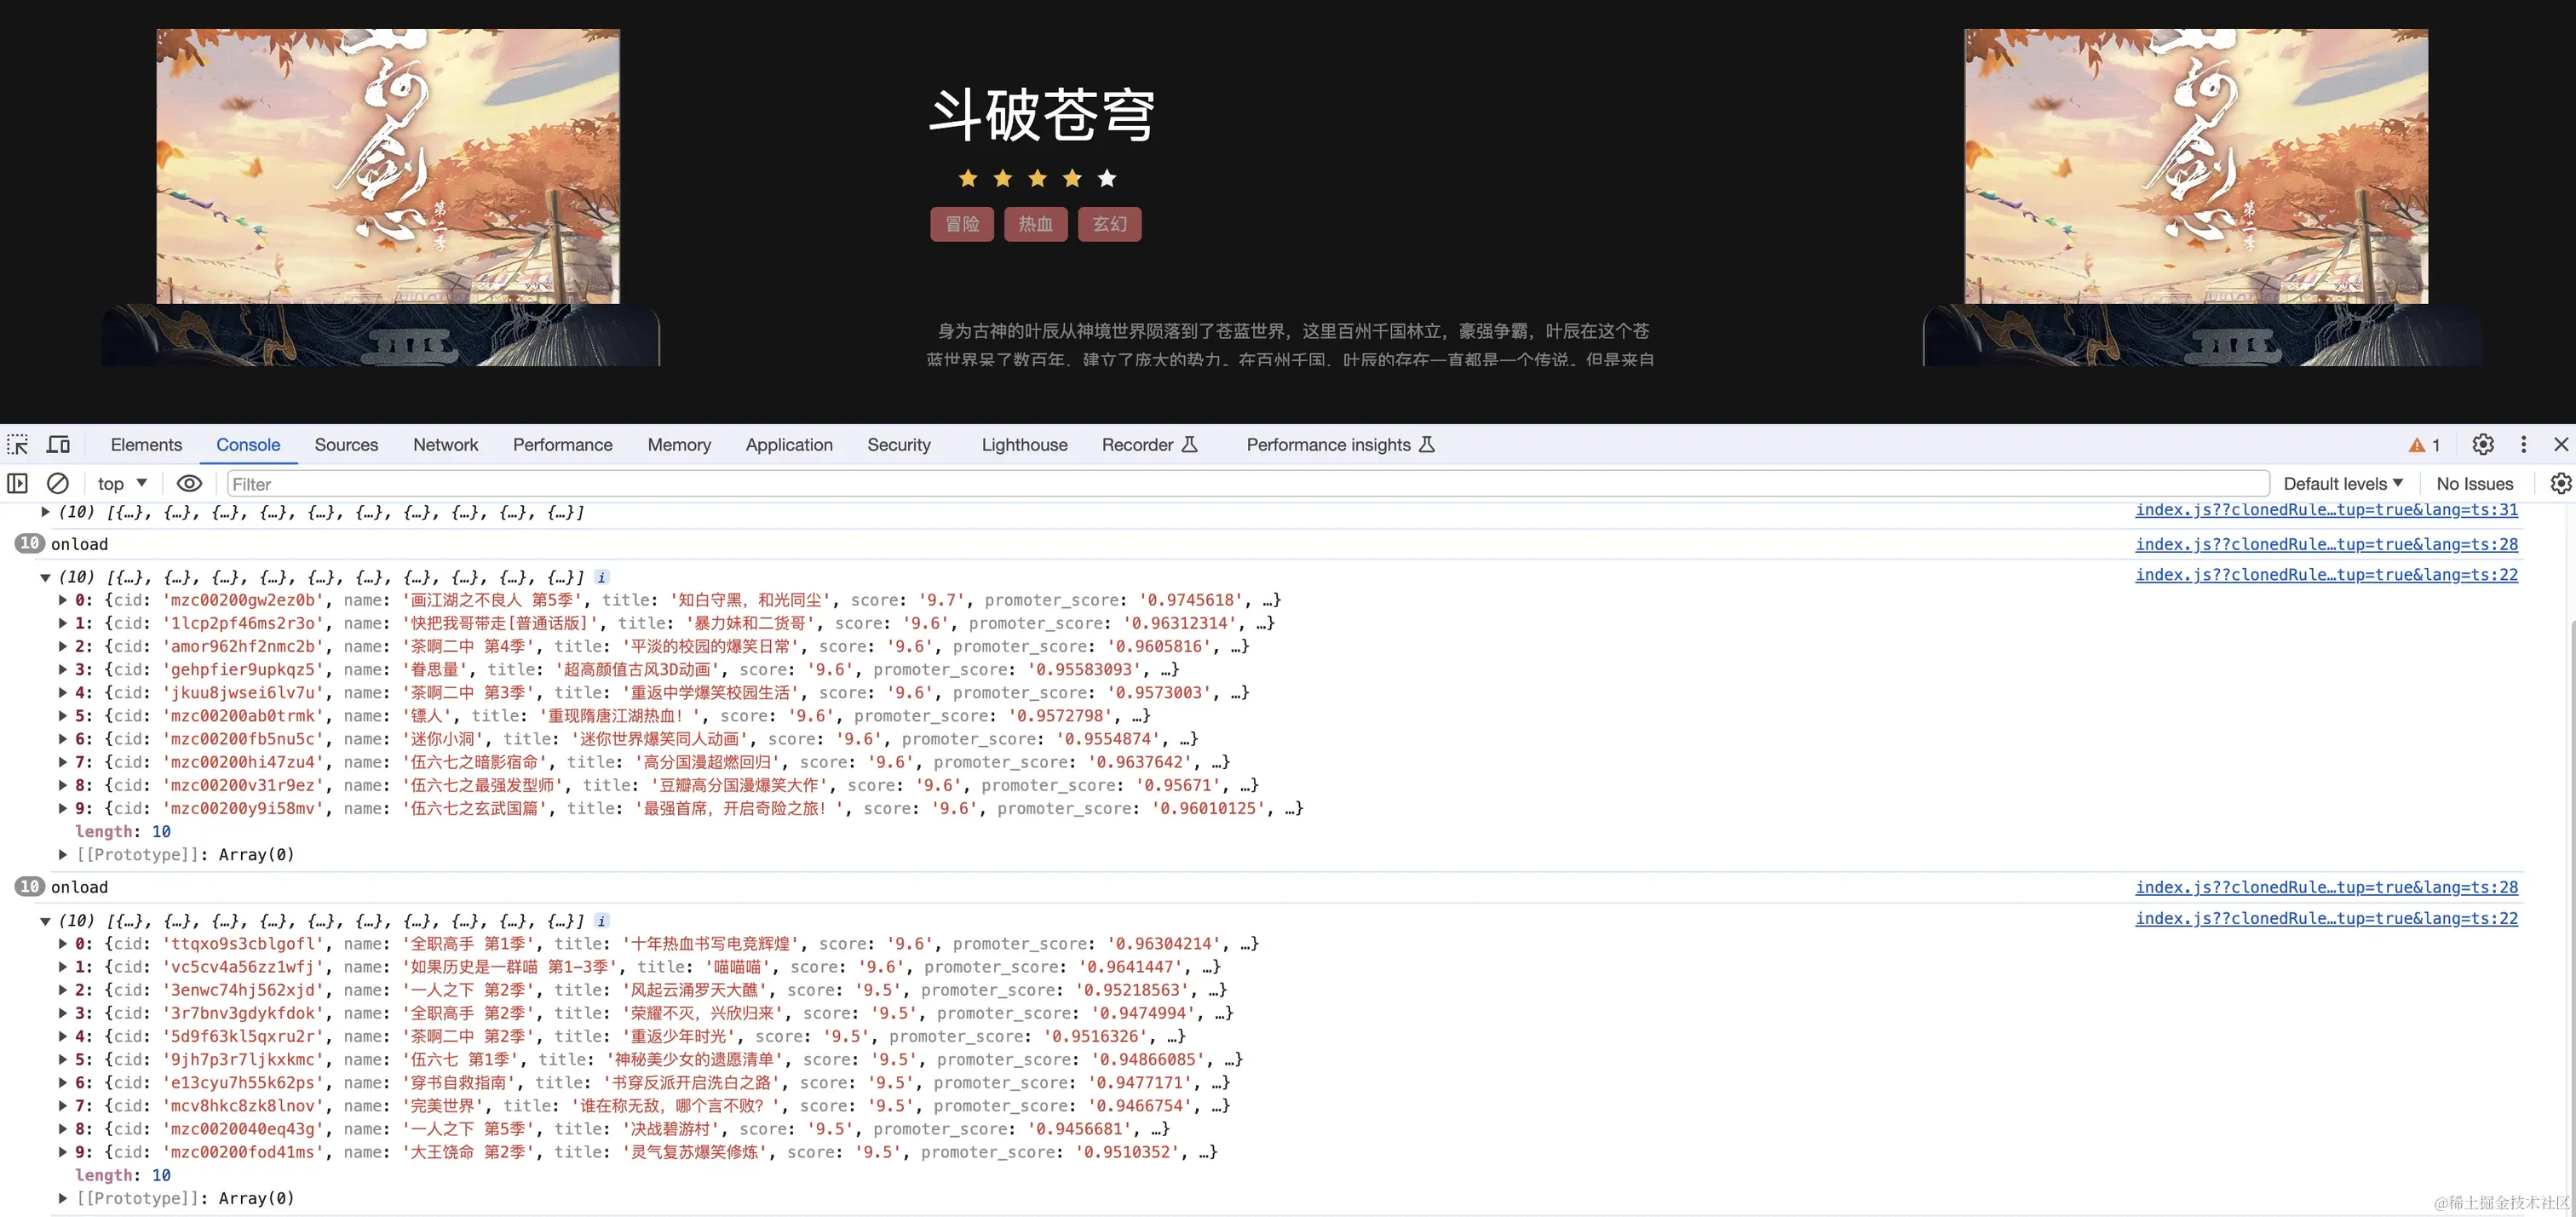Click the Recorder flask icon

tap(1190, 445)
